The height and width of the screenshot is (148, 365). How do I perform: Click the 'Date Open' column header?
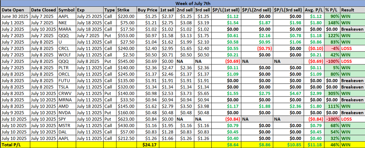click(x=16, y=10)
